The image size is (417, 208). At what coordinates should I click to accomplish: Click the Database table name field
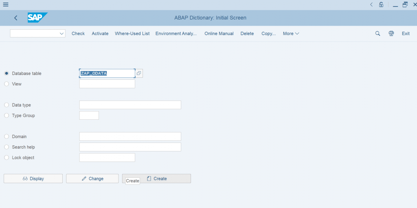pyautogui.click(x=107, y=73)
